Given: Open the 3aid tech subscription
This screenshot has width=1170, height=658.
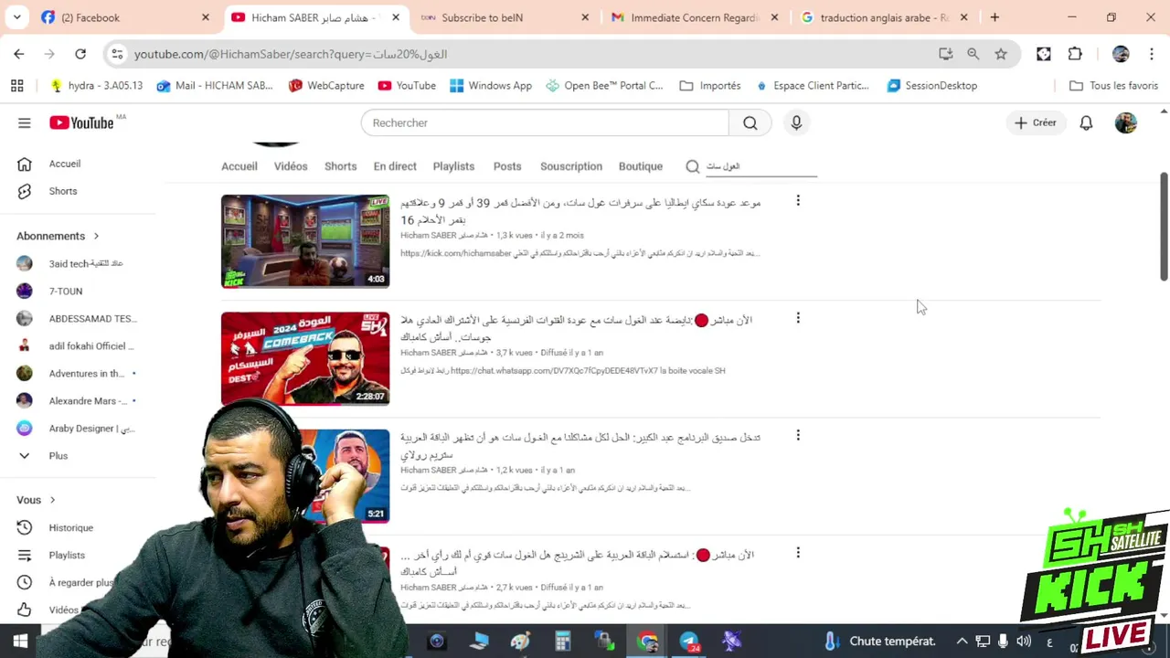Looking at the screenshot, I should point(78,263).
